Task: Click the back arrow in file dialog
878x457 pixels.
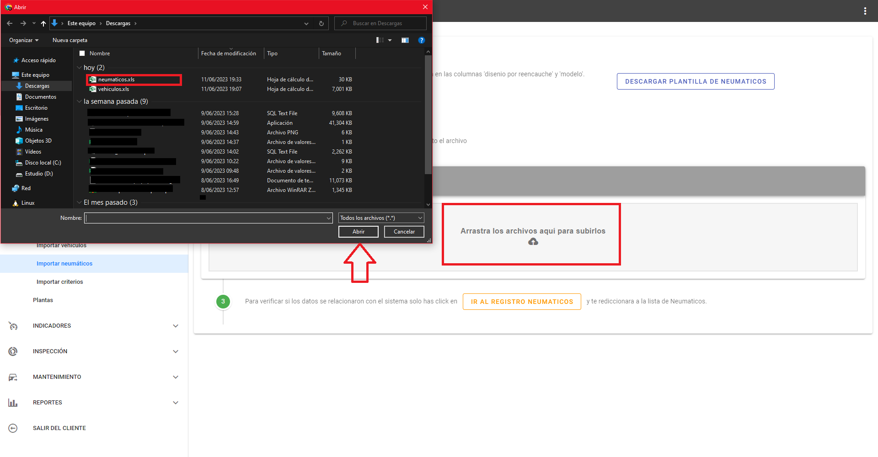Action: coord(10,23)
